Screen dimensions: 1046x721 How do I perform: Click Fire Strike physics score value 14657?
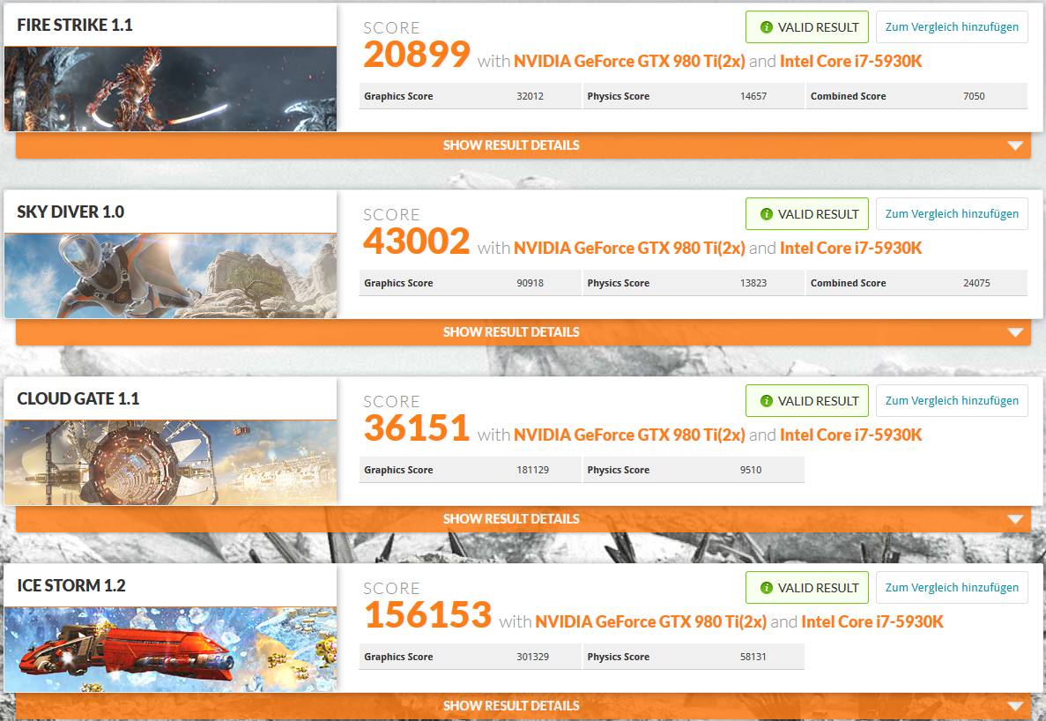click(753, 96)
